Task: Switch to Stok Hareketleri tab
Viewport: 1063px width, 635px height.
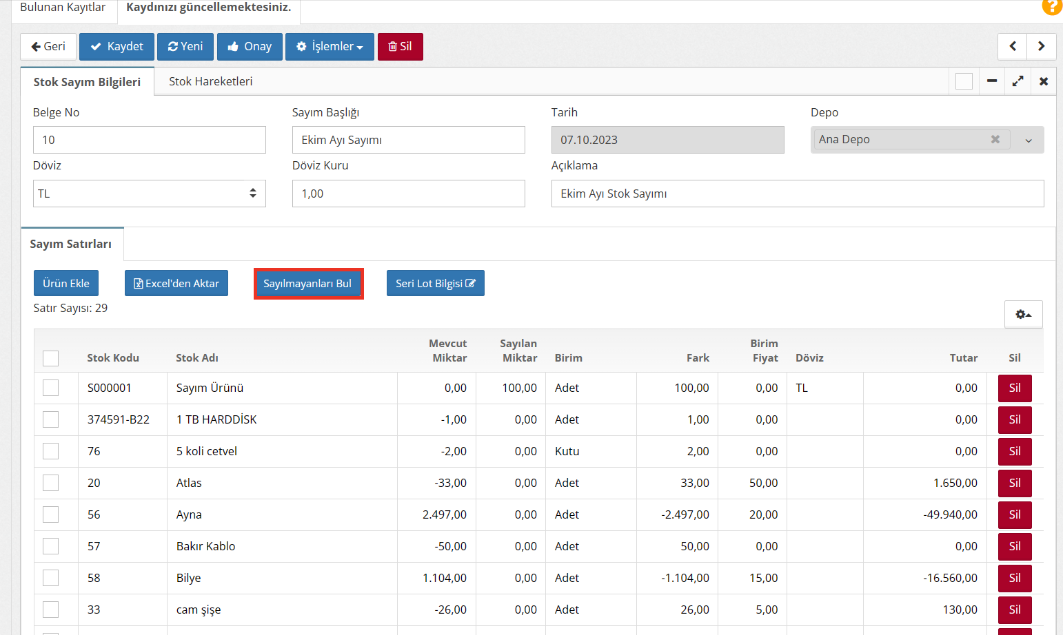Action: (x=210, y=81)
